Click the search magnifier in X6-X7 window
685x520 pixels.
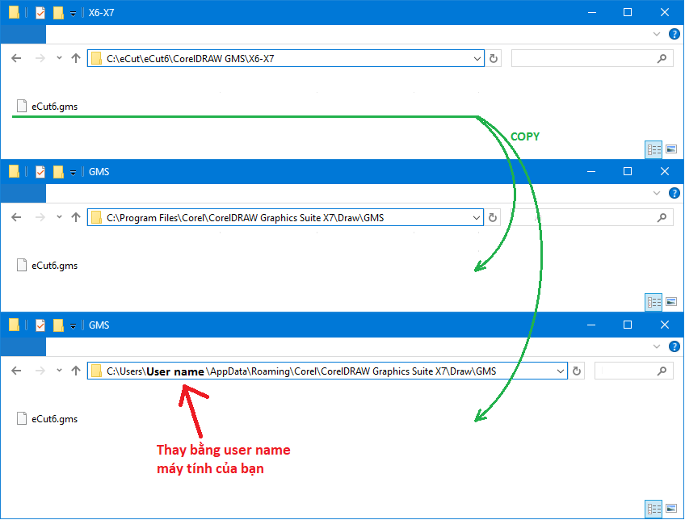coord(662,58)
